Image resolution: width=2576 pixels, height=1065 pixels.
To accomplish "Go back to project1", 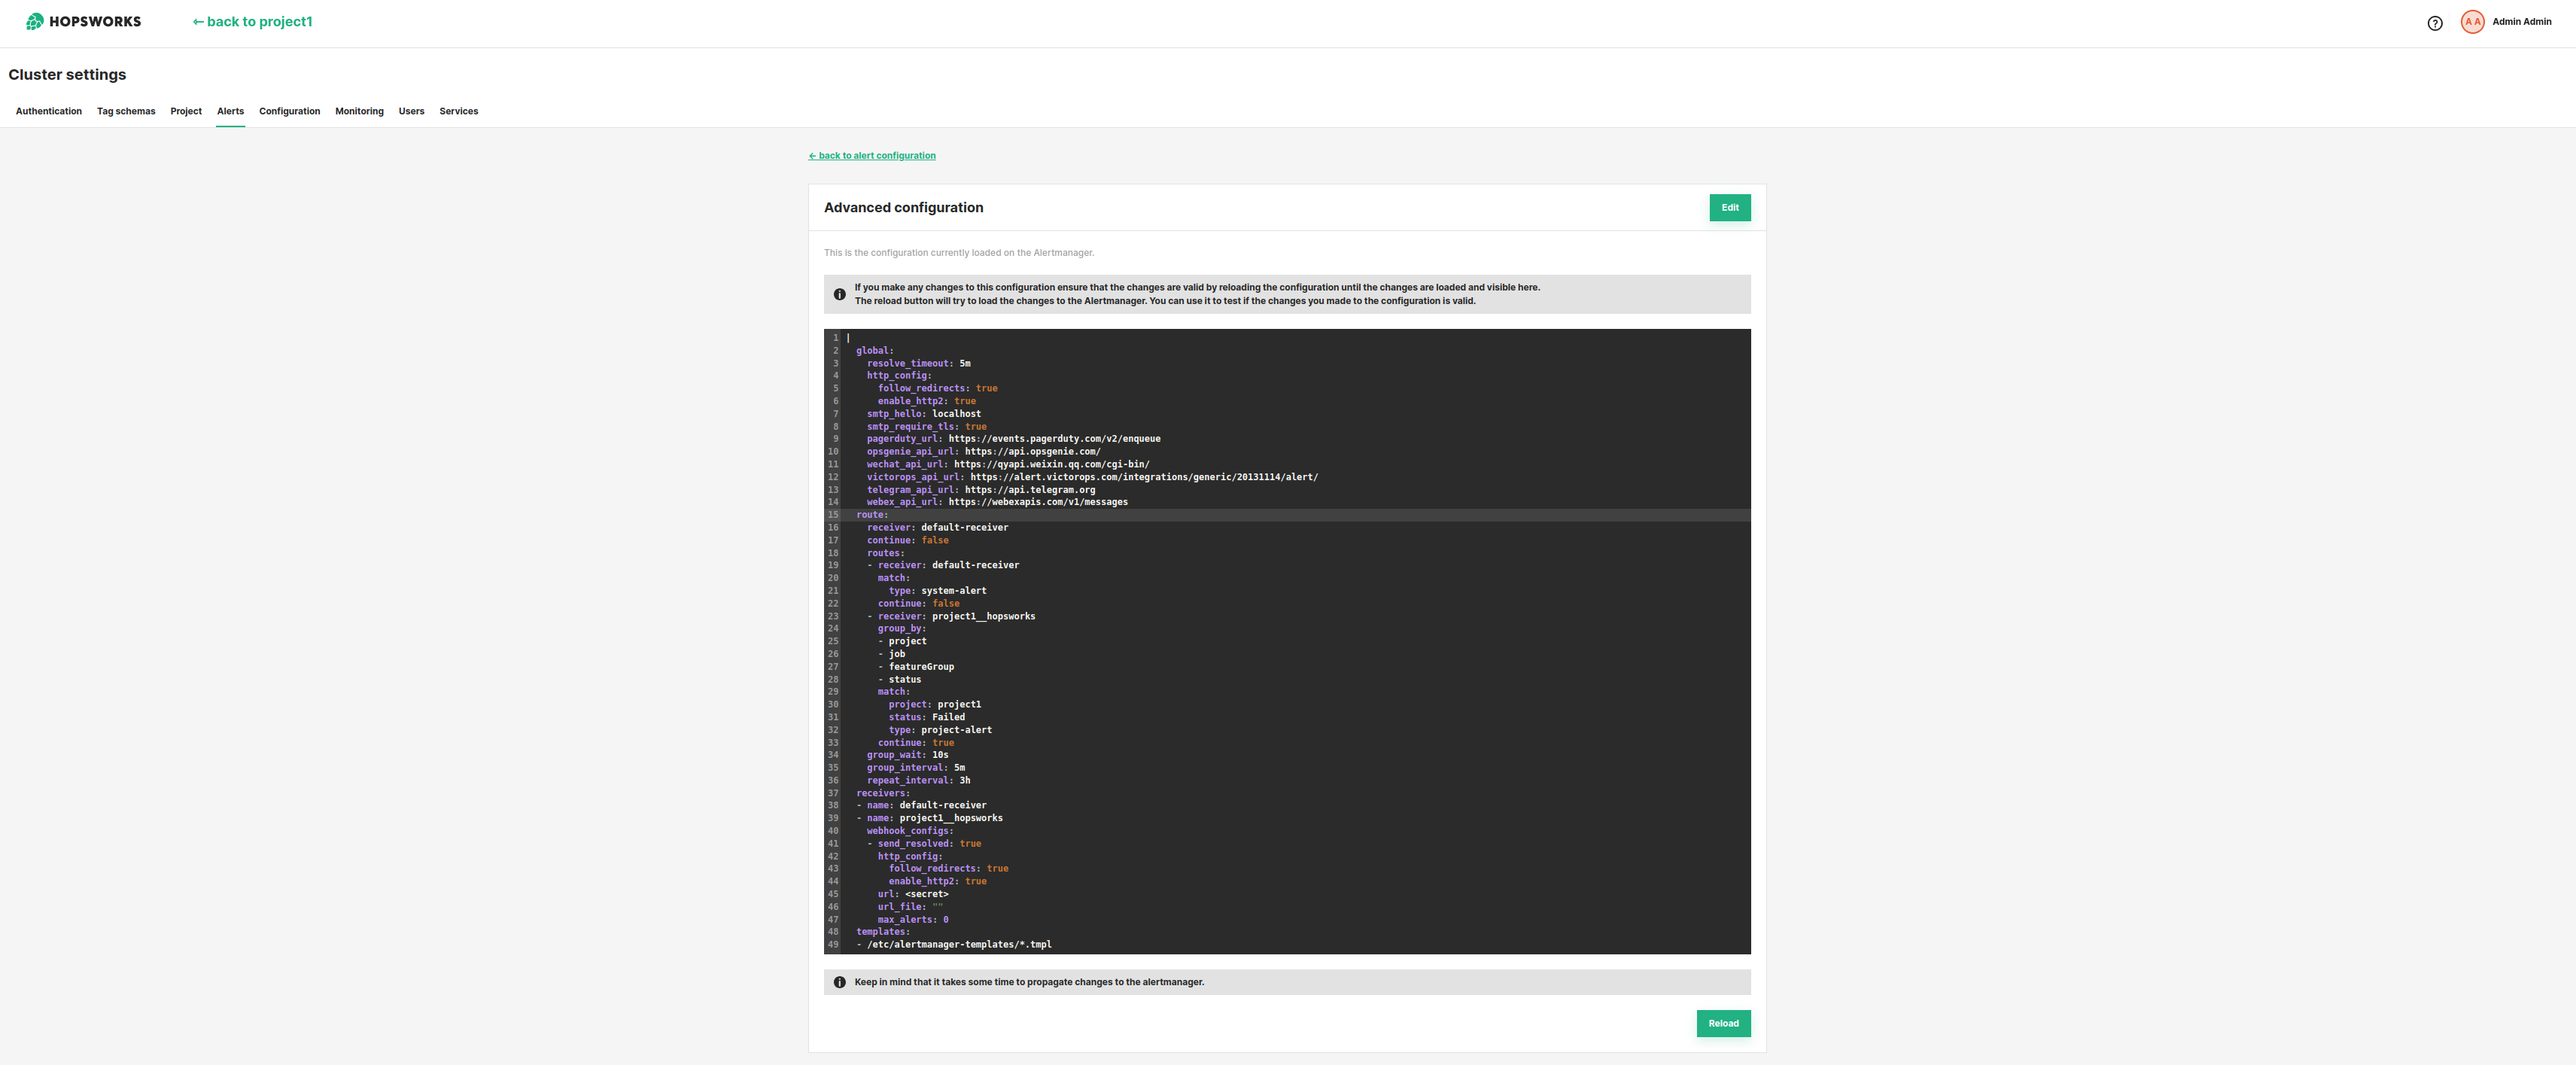I will click(x=252, y=22).
